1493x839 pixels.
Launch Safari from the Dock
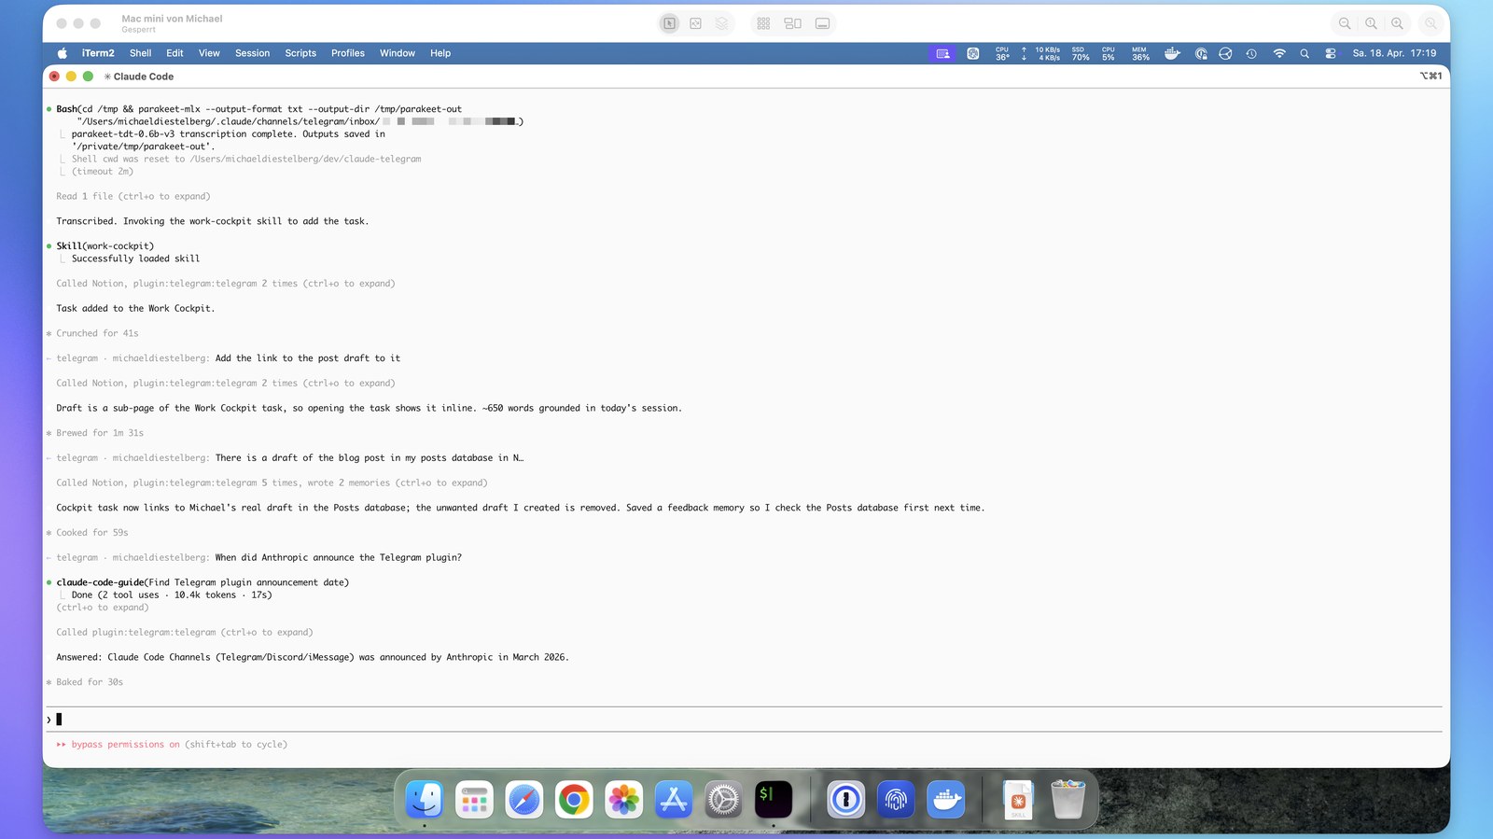coord(524,800)
